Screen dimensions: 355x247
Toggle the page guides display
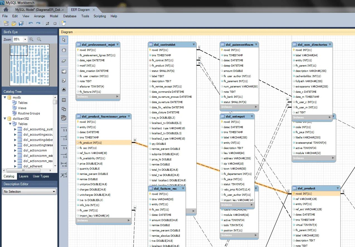pos(55,23)
